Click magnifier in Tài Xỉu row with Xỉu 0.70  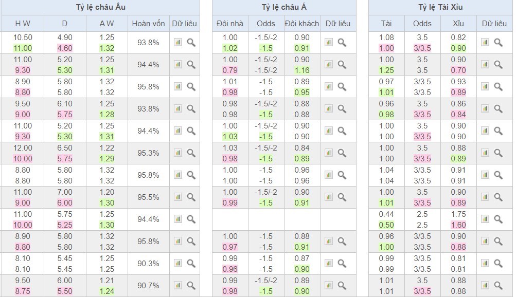coord(498,65)
